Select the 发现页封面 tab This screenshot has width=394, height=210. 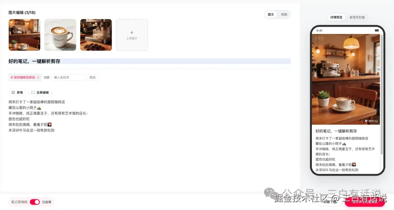[357, 18]
